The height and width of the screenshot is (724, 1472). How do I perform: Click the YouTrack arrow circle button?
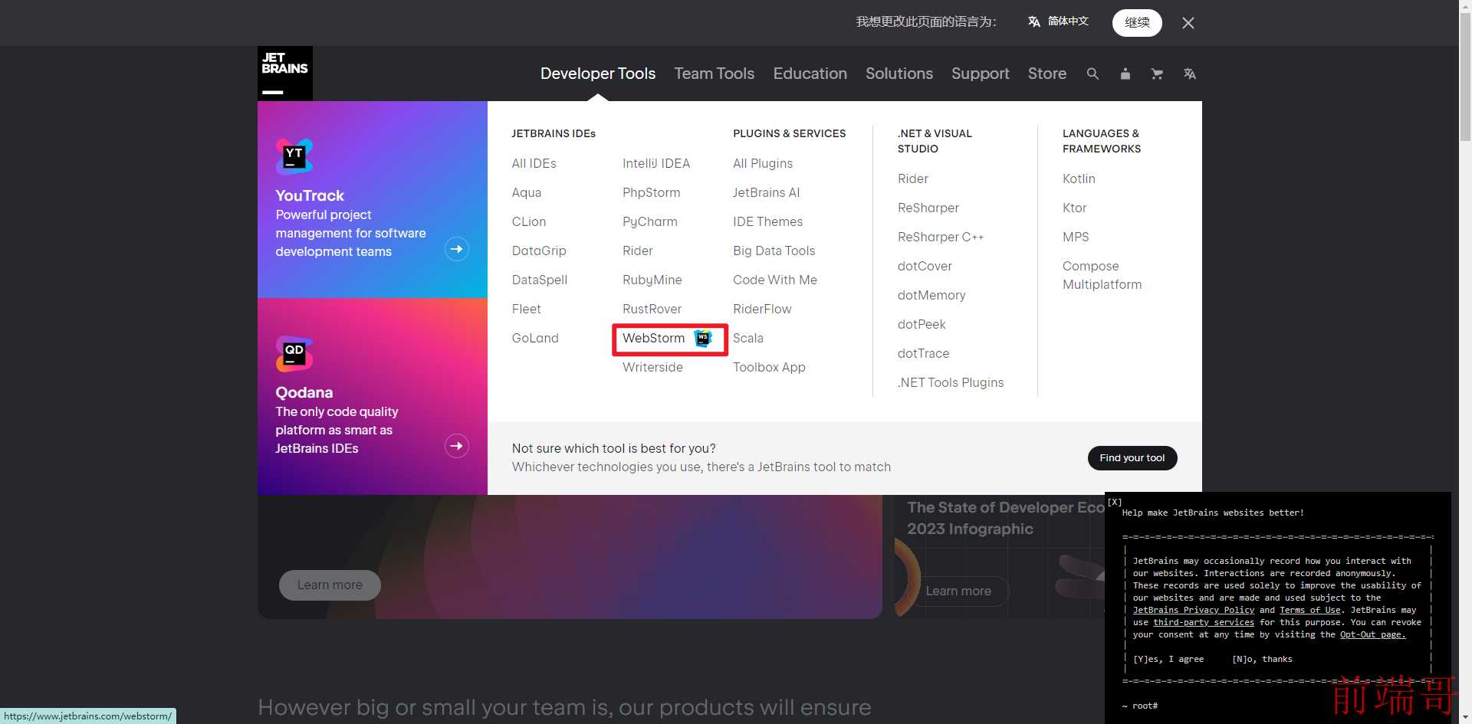coord(457,249)
